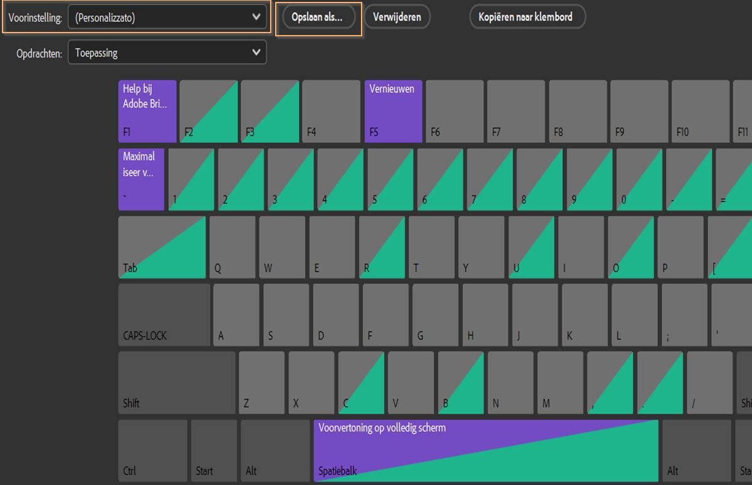Viewport: 752px width, 485px height.
Task: Select the backtick Maximaliseer key
Action: [141, 179]
